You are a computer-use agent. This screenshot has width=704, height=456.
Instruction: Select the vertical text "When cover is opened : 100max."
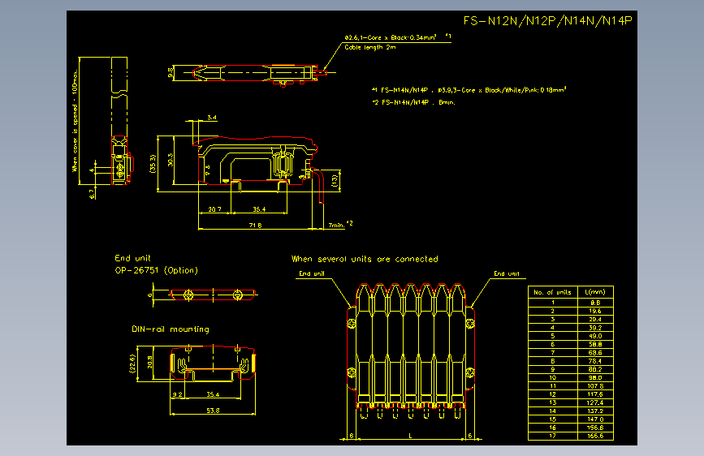click(75, 120)
